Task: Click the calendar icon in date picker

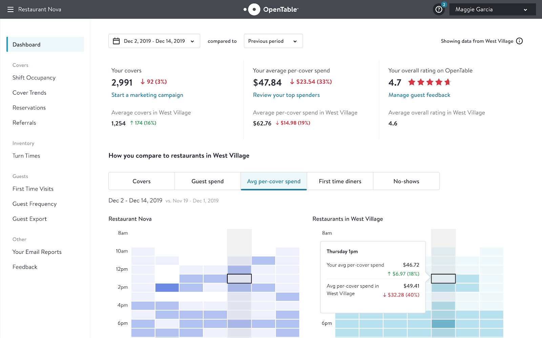Action: pos(116,41)
